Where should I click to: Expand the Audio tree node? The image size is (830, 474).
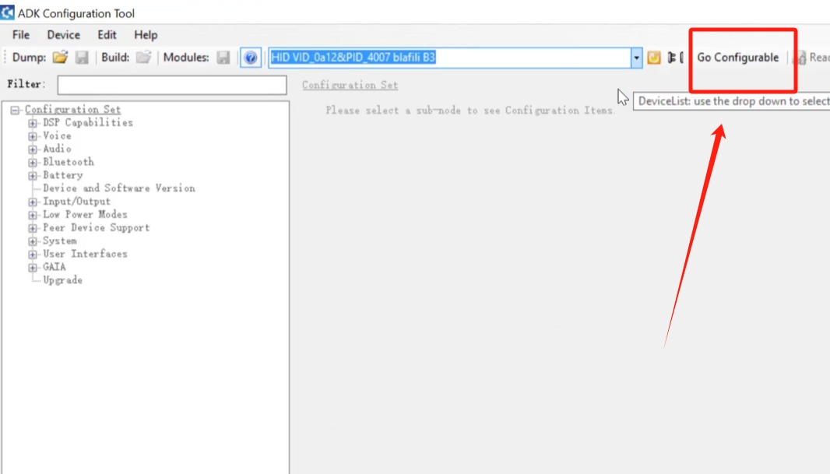(33, 149)
